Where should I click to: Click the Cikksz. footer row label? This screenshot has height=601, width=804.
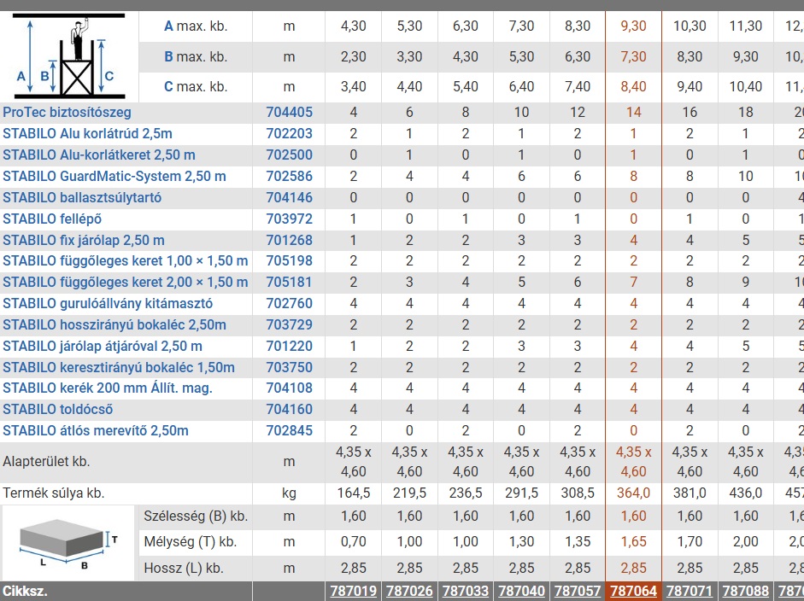25,592
